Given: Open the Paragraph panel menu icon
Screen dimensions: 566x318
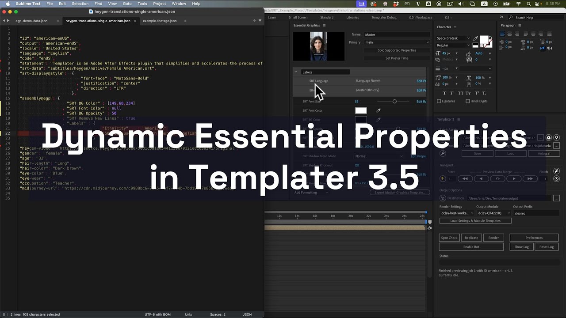Looking at the screenshot, I should click(x=520, y=25).
